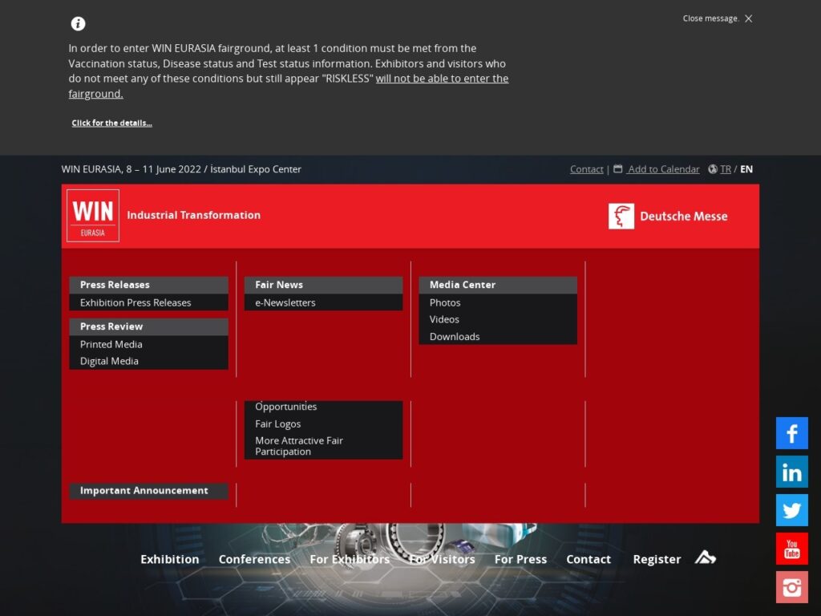The width and height of the screenshot is (821, 616).
Task: Select the EN language option
Action: [x=746, y=169]
